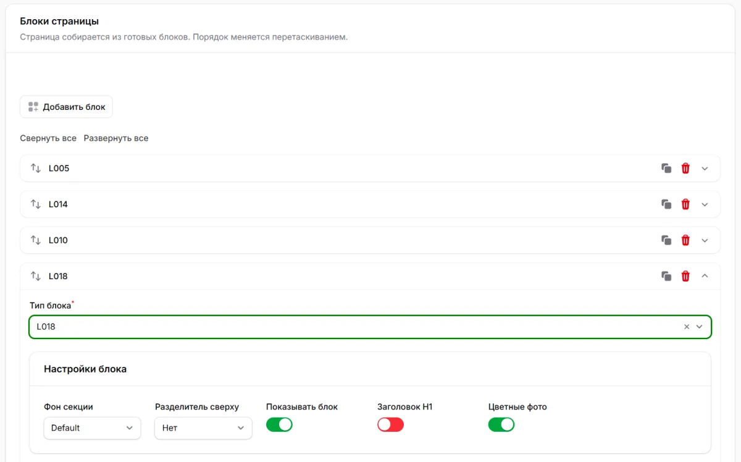Click the L014 block title

[x=58, y=204]
